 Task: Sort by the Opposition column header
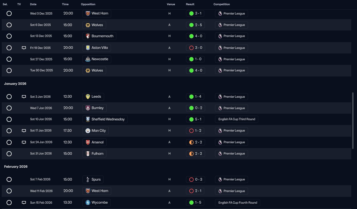pos(88,4)
